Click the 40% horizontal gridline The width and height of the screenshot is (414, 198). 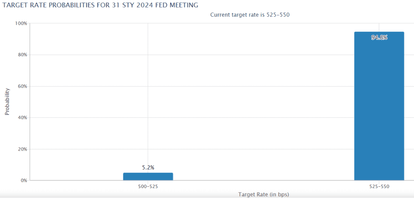point(243,118)
